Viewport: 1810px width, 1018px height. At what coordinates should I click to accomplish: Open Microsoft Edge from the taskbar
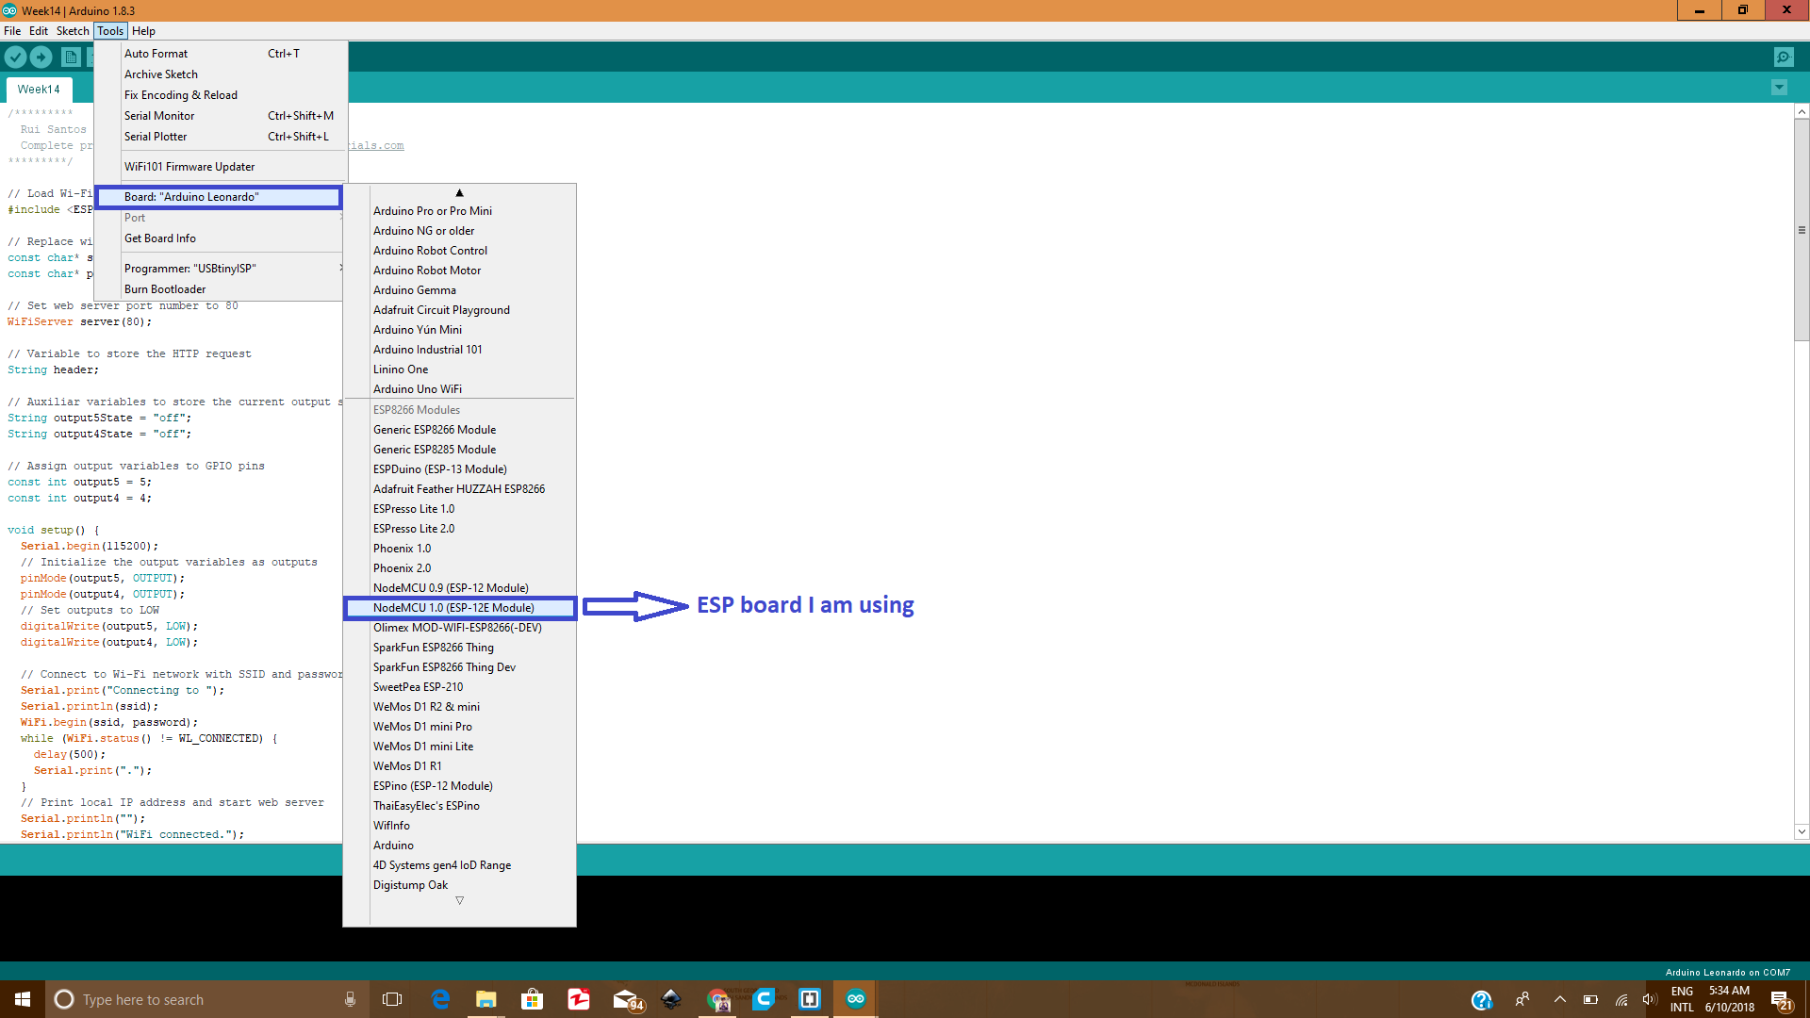(440, 999)
